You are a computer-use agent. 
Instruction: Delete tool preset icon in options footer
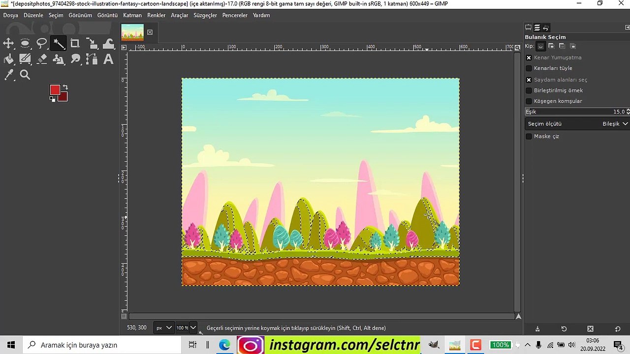591,329
